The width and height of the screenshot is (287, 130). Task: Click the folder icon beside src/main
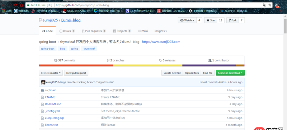42,90
